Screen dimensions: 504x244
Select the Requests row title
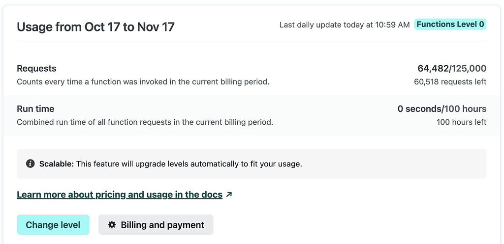36,69
